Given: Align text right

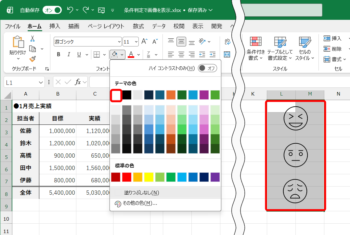Looking at the screenshot, I should 191,55.
